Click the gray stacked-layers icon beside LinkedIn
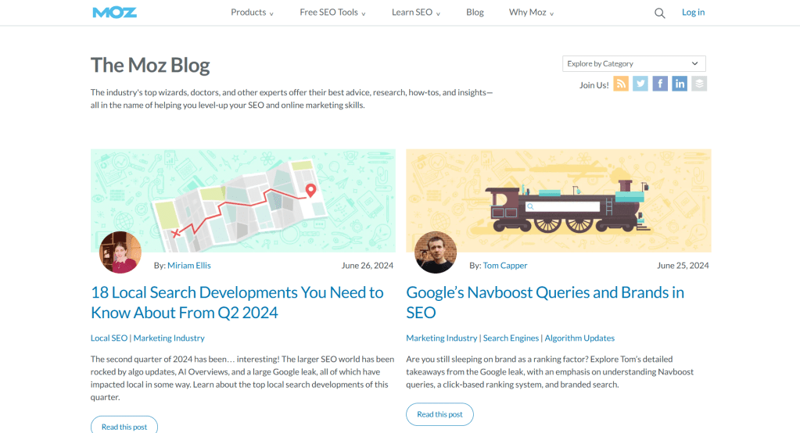The height and width of the screenshot is (433, 800). [699, 84]
